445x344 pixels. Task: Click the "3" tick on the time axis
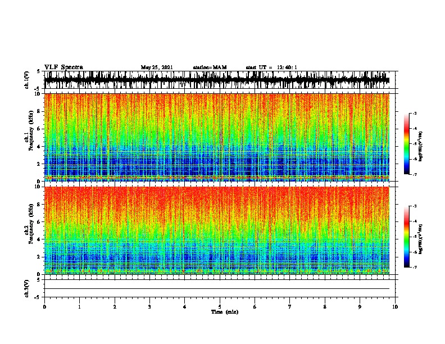(x=149, y=307)
